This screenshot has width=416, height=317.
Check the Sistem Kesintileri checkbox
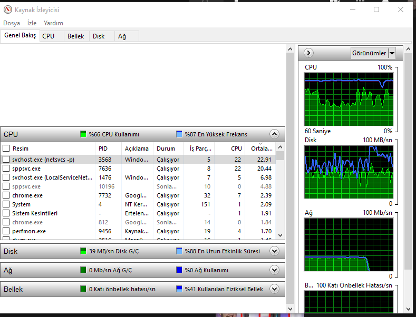(x=6, y=213)
